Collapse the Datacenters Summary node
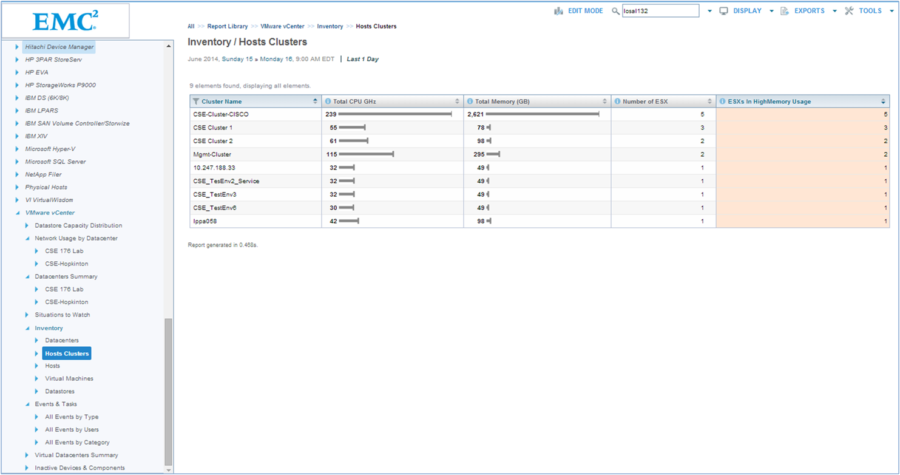Image resolution: width=900 pixels, height=475 pixels. tap(27, 277)
